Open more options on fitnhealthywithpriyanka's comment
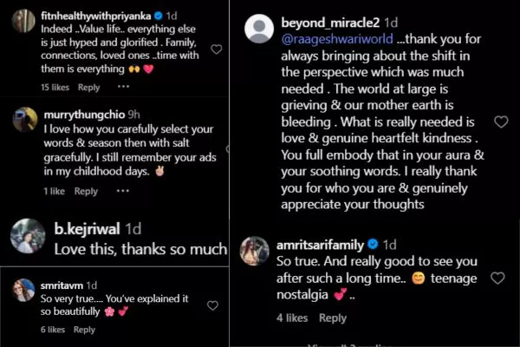The height and width of the screenshot is (347, 520). (123, 87)
